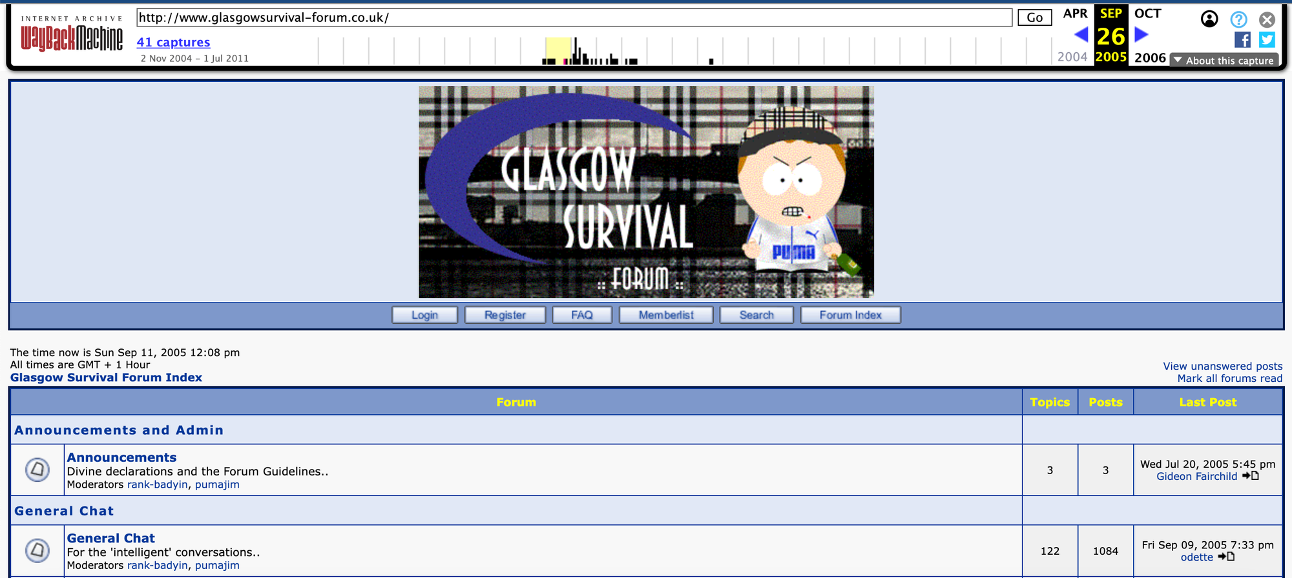The image size is (1292, 578).
Task: Open the FAQ menu button
Action: (x=582, y=315)
